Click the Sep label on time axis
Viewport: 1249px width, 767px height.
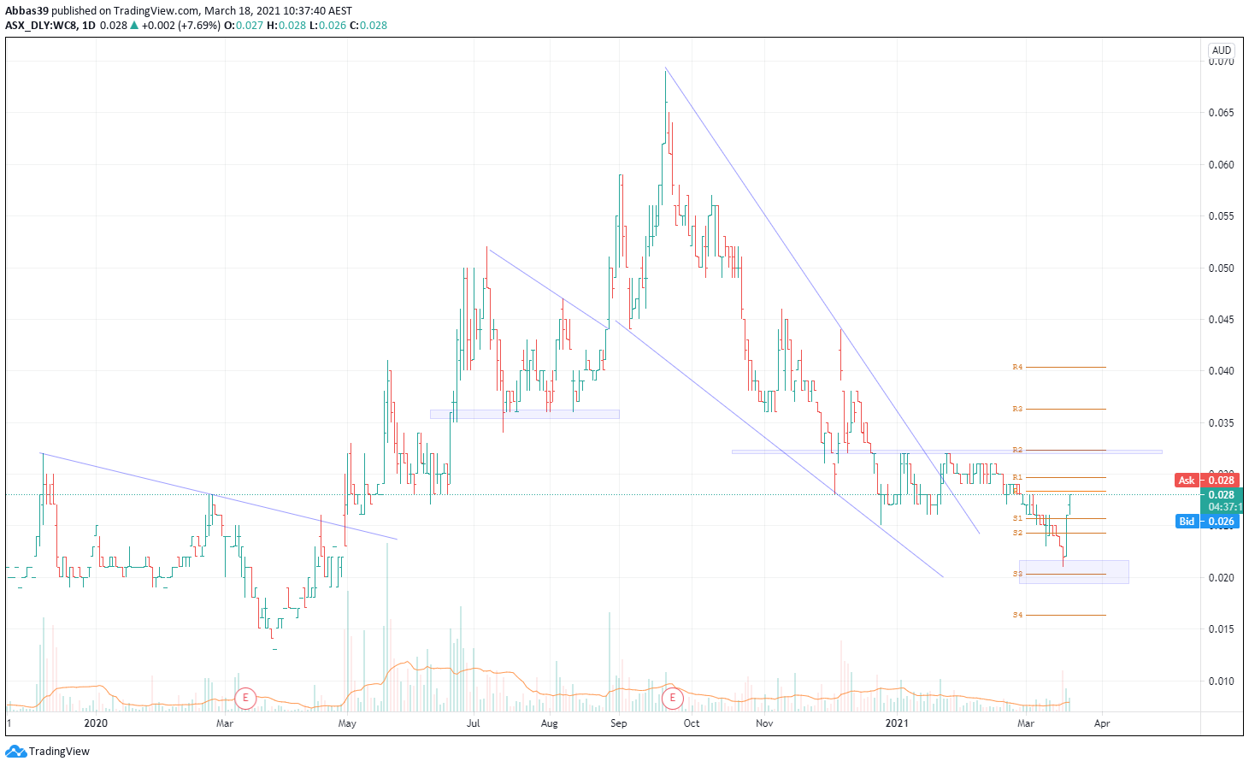click(x=619, y=723)
